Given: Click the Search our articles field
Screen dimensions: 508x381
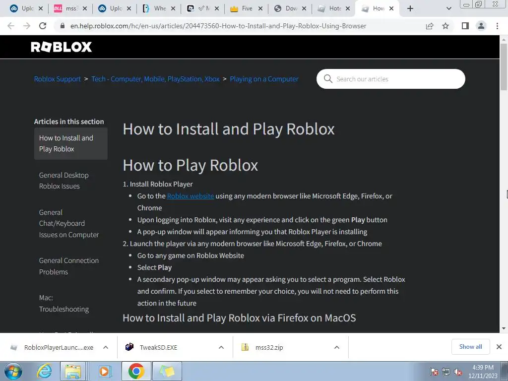Looking at the screenshot, I should pos(391,79).
